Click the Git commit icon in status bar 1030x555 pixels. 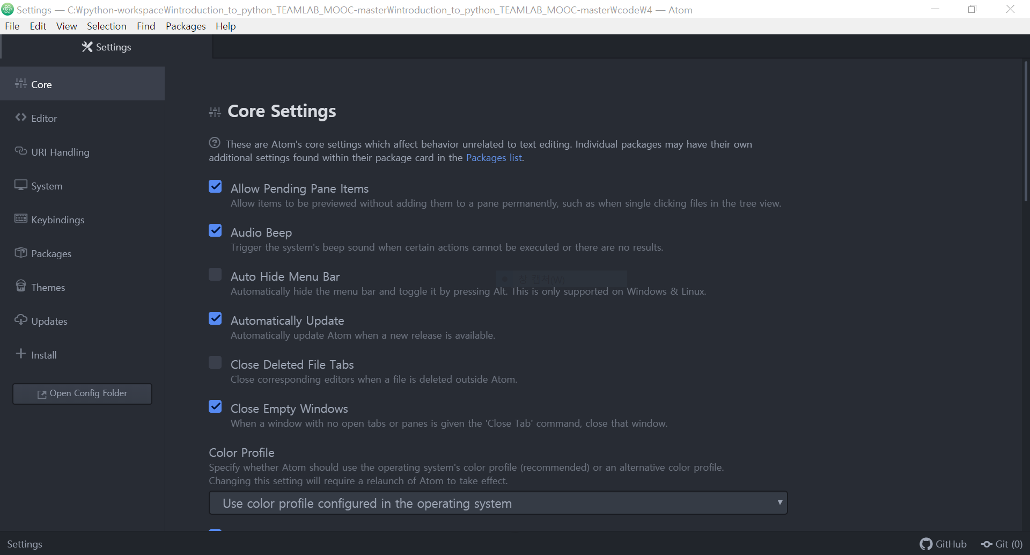click(987, 544)
